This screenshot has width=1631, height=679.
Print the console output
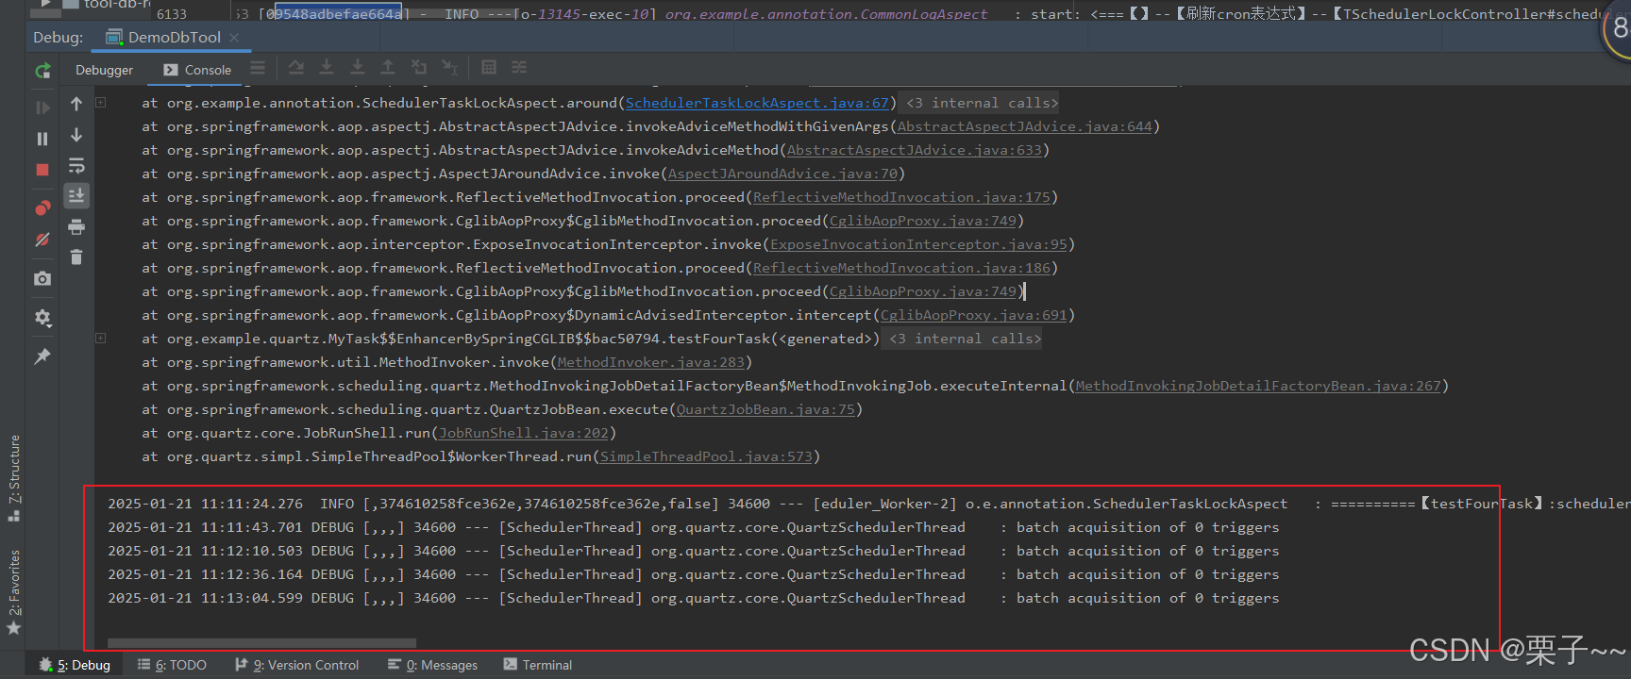pyautogui.click(x=76, y=226)
